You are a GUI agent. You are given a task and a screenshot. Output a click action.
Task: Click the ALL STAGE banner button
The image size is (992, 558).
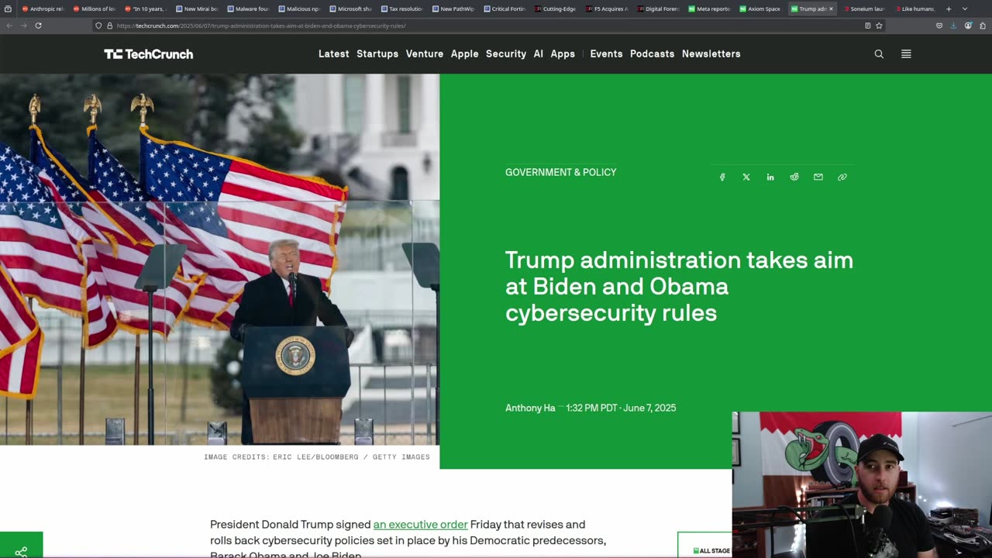point(704,545)
